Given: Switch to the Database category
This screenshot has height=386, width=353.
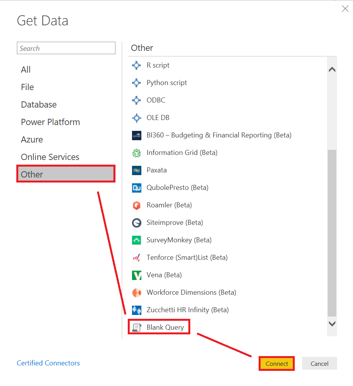Looking at the screenshot, I should (x=39, y=104).
